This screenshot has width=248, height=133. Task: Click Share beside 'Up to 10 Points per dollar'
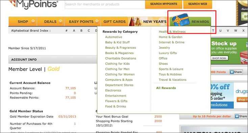241,116
